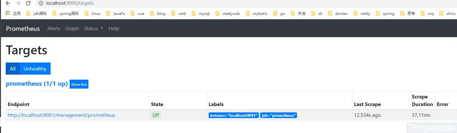The height and width of the screenshot is (133, 457).
Task: Click the Scrape Duration column header
Action: (x=422, y=100)
